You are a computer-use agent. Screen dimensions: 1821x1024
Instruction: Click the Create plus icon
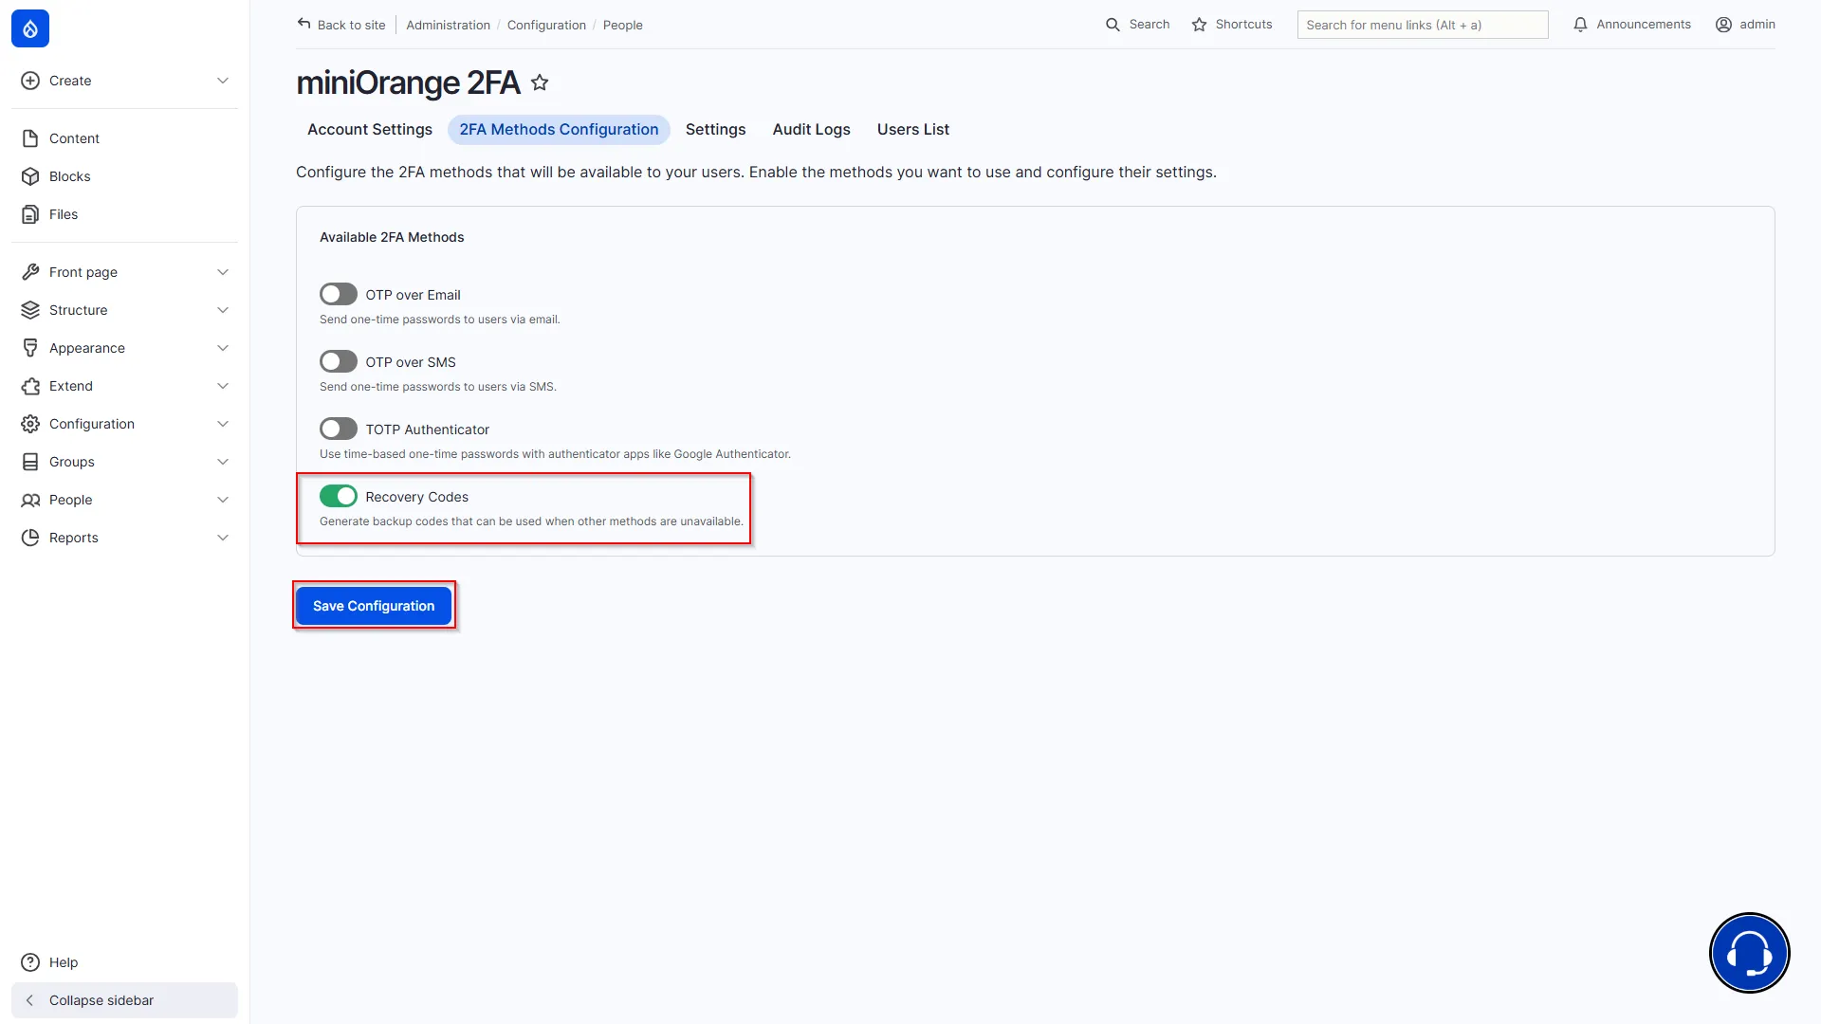[30, 81]
